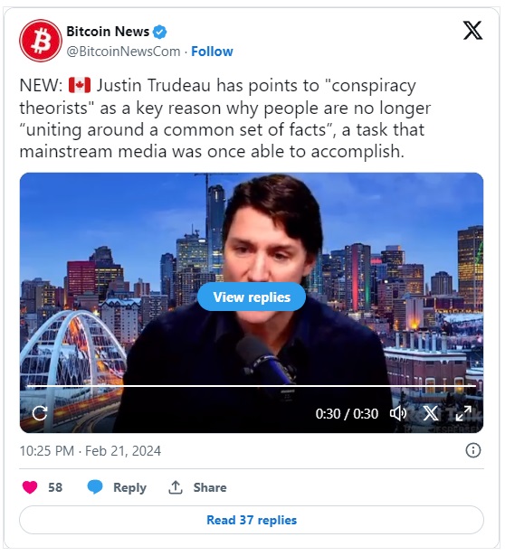This screenshot has width=505, height=556.
Task: Click the Reply text label
Action: tap(129, 487)
